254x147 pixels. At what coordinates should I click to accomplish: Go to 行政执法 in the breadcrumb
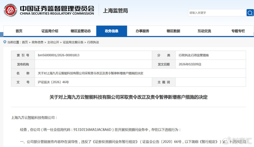pos(93,42)
